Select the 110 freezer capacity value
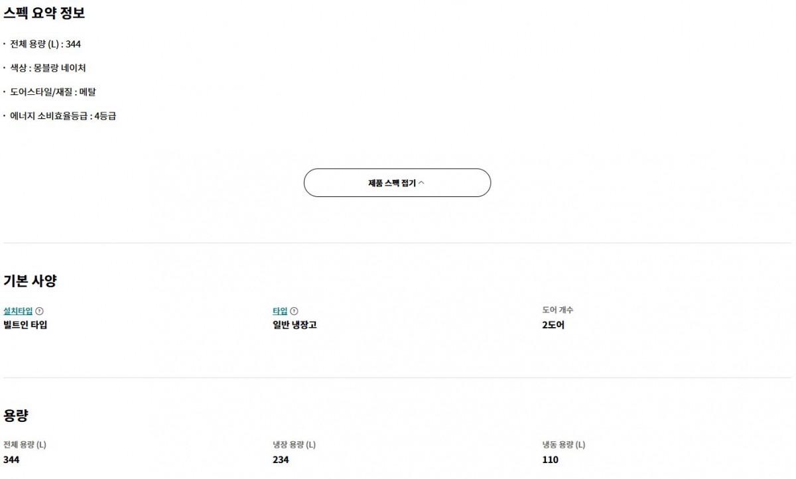796x479 pixels. click(x=550, y=460)
